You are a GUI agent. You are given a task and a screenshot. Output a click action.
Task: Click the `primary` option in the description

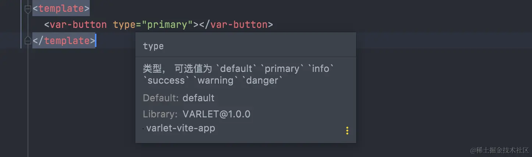coord(282,69)
